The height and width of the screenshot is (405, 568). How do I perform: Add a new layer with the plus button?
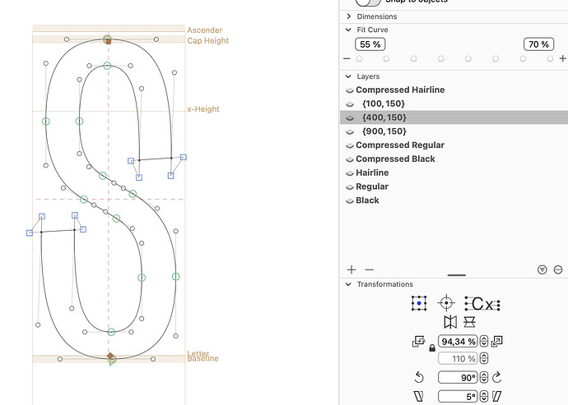coord(352,269)
